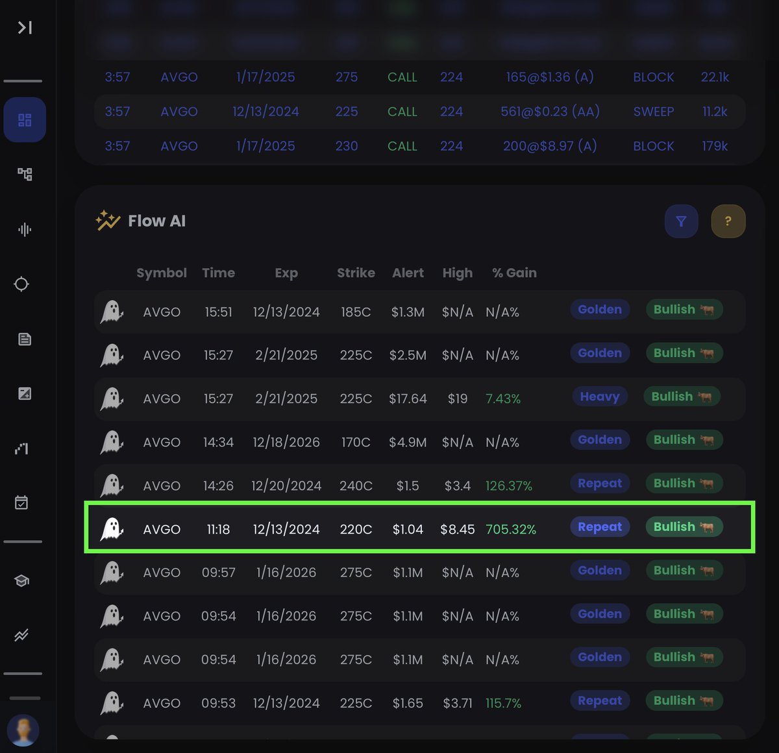Image resolution: width=779 pixels, height=753 pixels.
Task: Sort by the Symbol column header
Action: pyautogui.click(x=162, y=273)
